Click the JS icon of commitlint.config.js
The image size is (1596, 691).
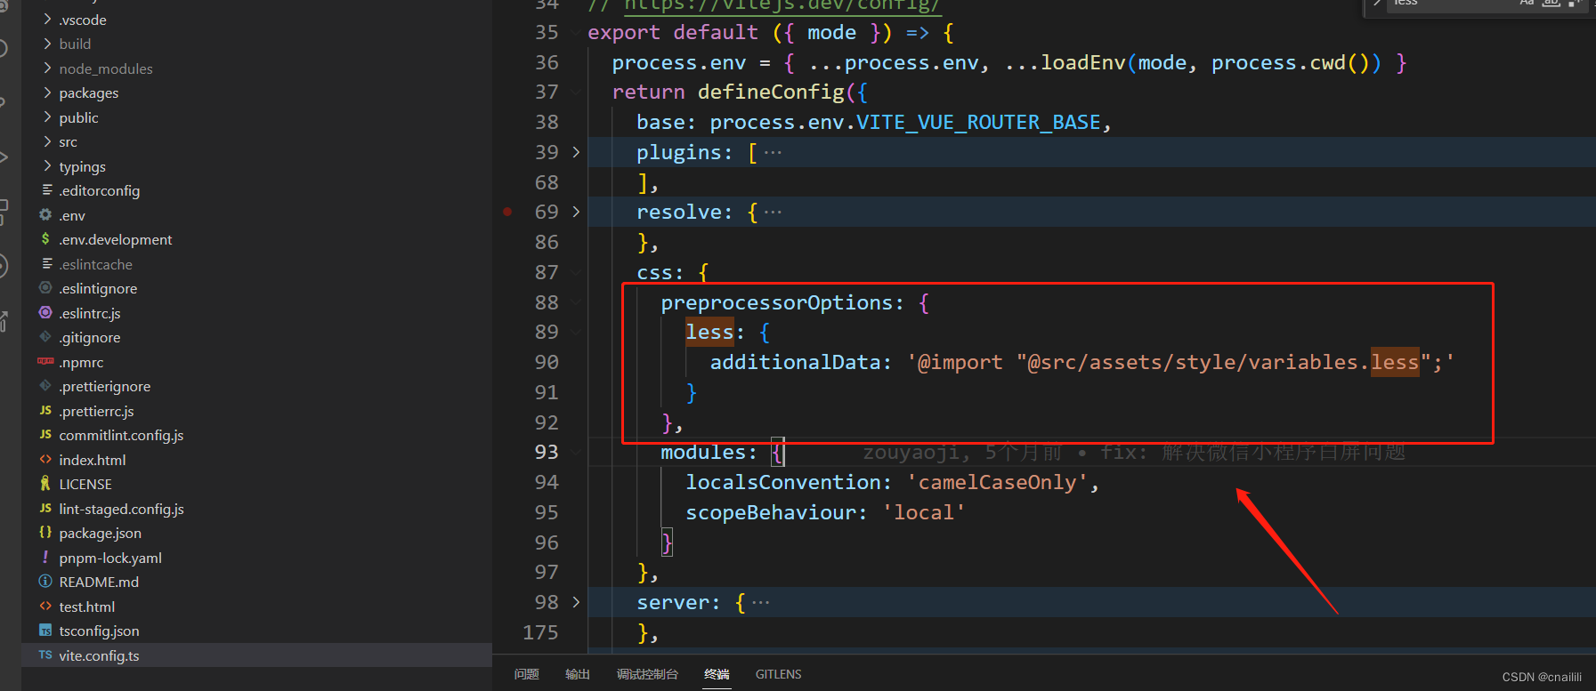(45, 435)
